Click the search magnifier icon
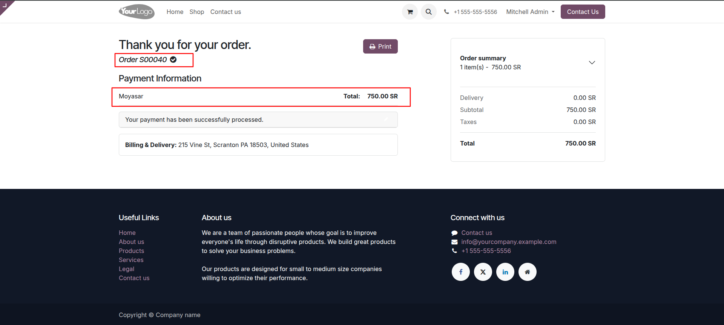This screenshot has height=325, width=724. [429, 12]
